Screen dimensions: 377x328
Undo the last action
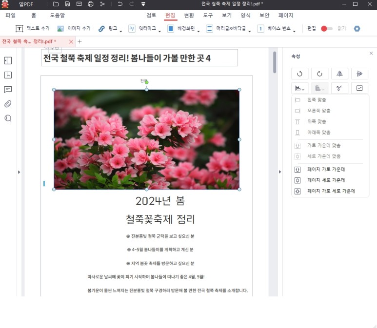(120, 4)
